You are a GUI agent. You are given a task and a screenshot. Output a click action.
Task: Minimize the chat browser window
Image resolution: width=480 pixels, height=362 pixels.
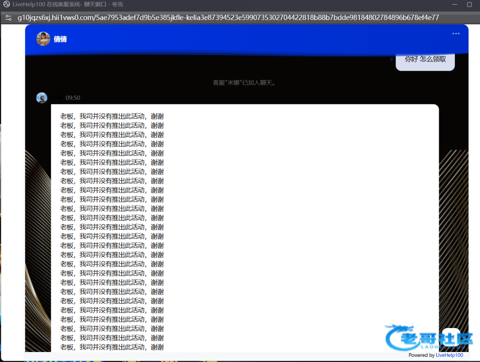(x=454, y=4)
